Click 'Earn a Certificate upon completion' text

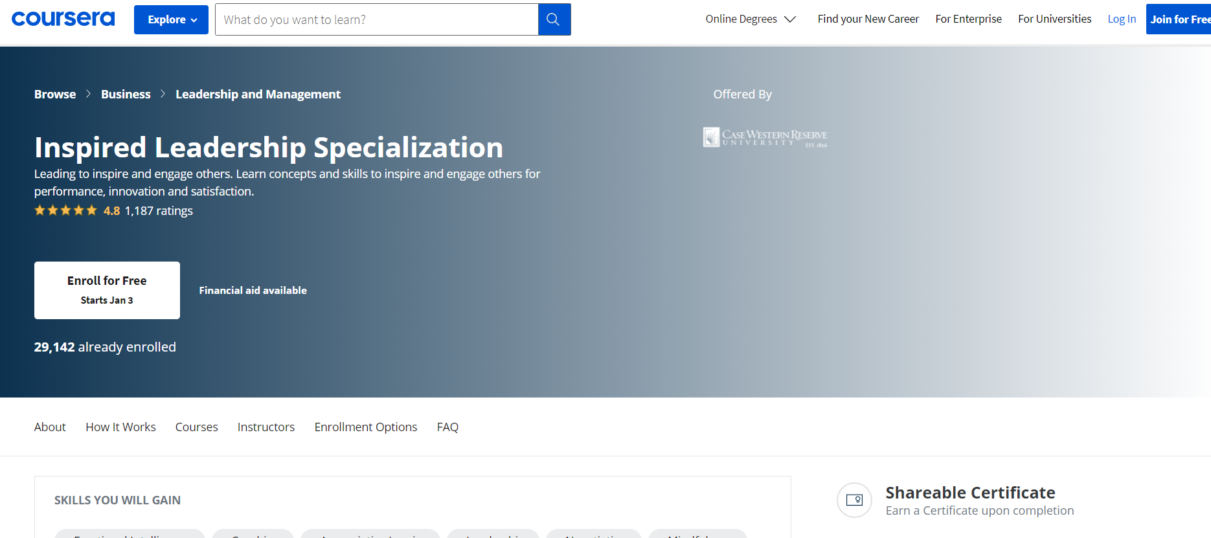(x=979, y=510)
